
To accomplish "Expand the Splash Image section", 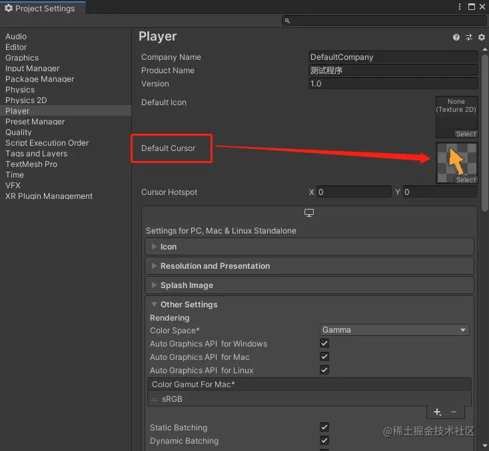I will pyautogui.click(x=309, y=285).
